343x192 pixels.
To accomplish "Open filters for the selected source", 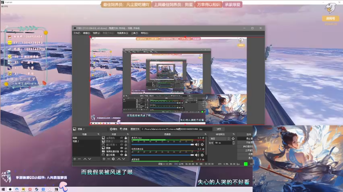I will [x=123, y=129].
